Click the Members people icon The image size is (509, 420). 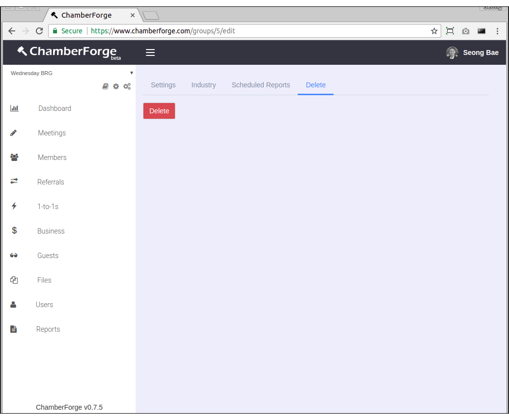click(x=14, y=157)
